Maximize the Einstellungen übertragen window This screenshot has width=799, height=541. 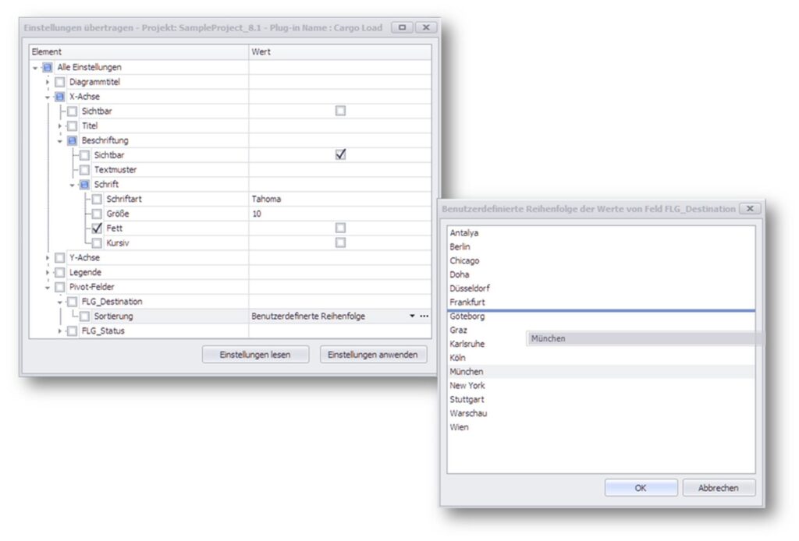(402, 27)
